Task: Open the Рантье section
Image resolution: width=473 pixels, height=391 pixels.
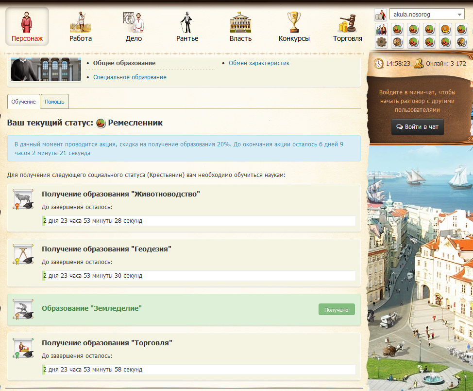Action: [x=187, y=26]
